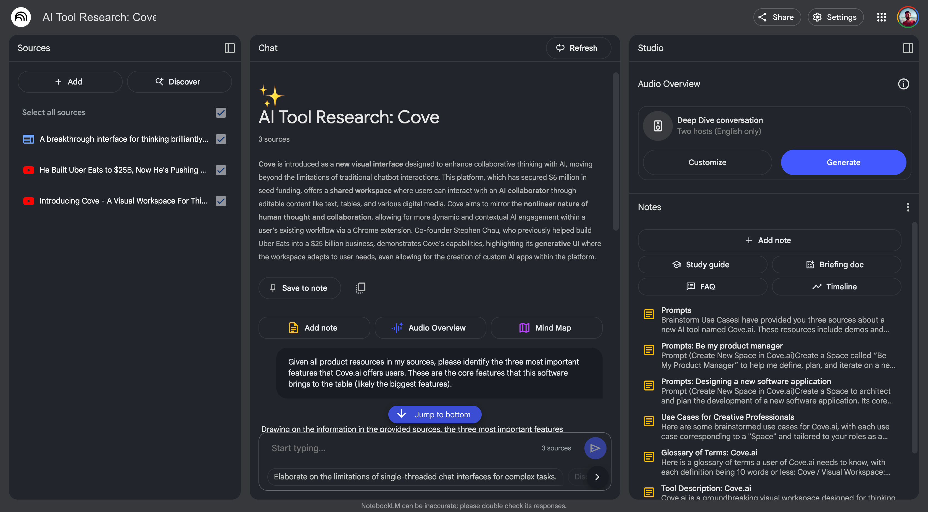Click the Audio Overview info icon
928x512 pixels.
coord(903,84)
